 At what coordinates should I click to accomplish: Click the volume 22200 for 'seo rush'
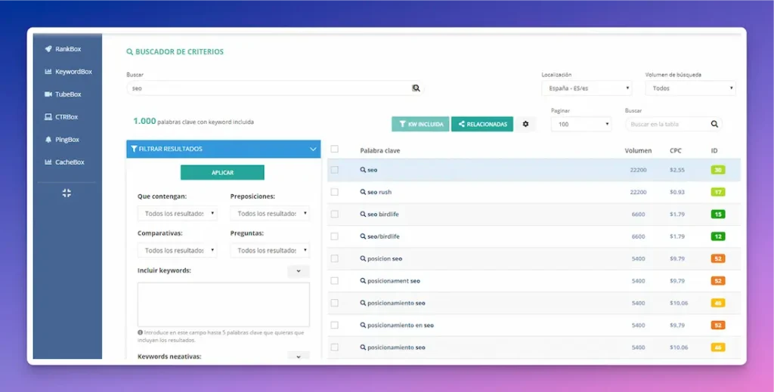coord(638,192)
